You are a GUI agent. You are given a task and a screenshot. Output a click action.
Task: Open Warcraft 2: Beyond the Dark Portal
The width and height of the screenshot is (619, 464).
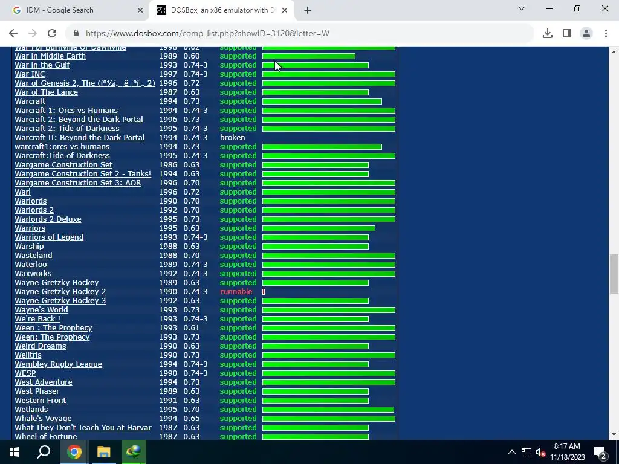(79, 120)
